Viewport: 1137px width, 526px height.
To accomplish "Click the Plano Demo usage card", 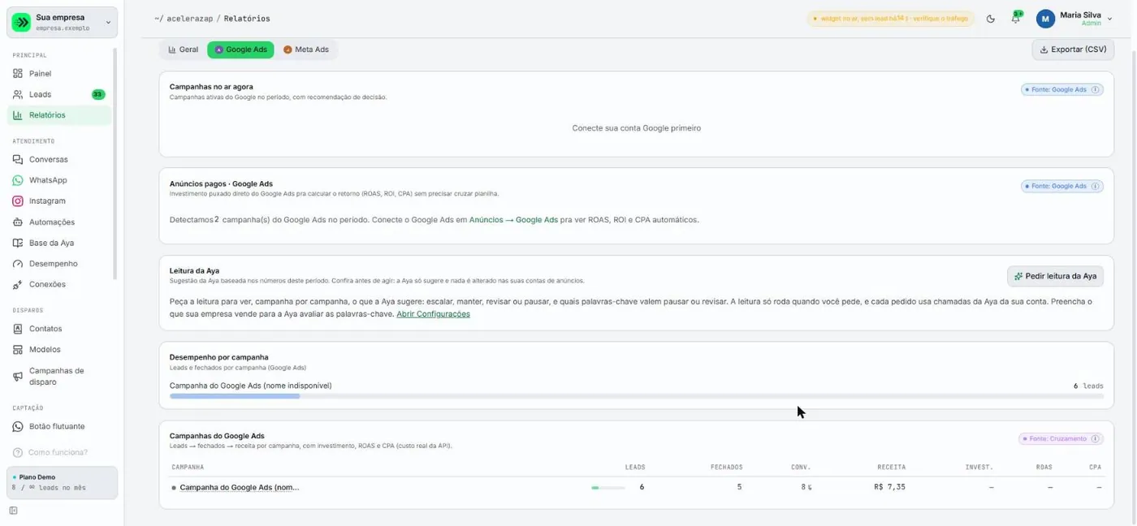I will [x=63, y=483].
